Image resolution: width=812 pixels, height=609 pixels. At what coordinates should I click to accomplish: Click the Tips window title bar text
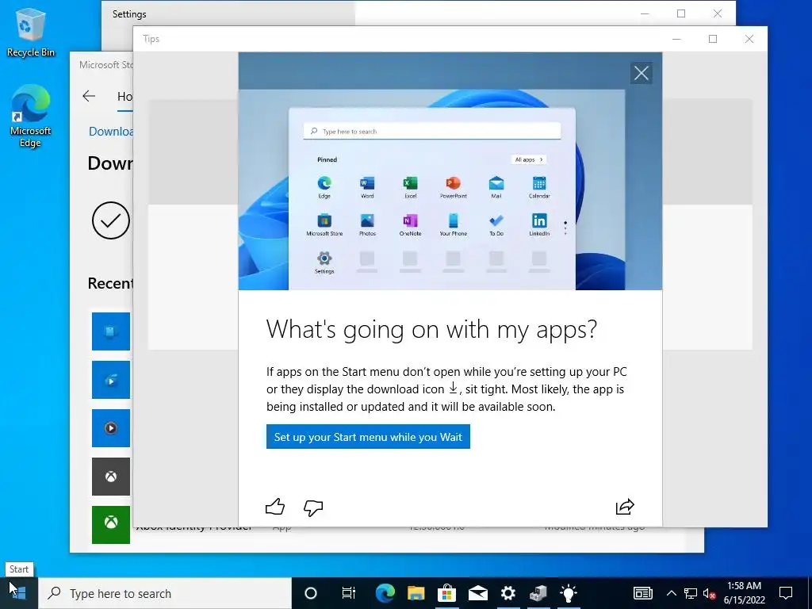151,39
